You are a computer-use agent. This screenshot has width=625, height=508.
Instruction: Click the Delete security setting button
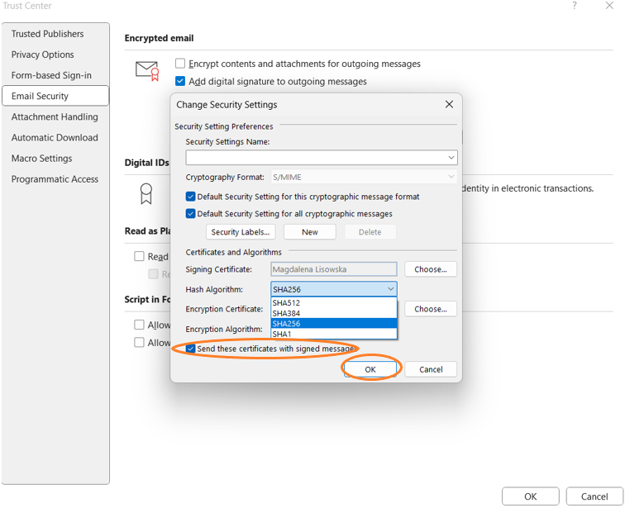(370, 232)
